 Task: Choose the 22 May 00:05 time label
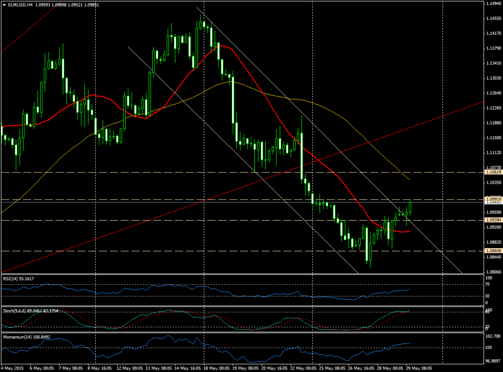pyautogui.click(x=305, y=368)
